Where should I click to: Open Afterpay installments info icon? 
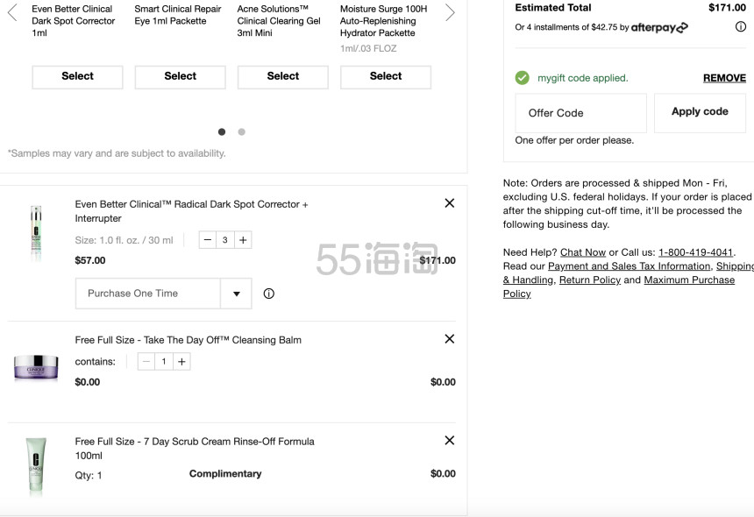(x=741, y=27)
